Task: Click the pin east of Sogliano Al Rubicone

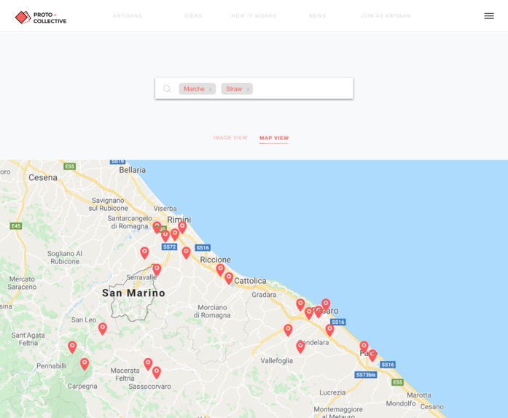Action: [x=144, y=252]
